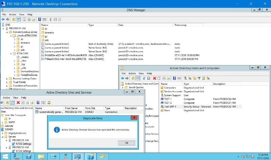The width and height of the screenshot is (271, 160).
Task: Expand the _sites folder under KTM.COM
Action: click(x=15, y=61)
